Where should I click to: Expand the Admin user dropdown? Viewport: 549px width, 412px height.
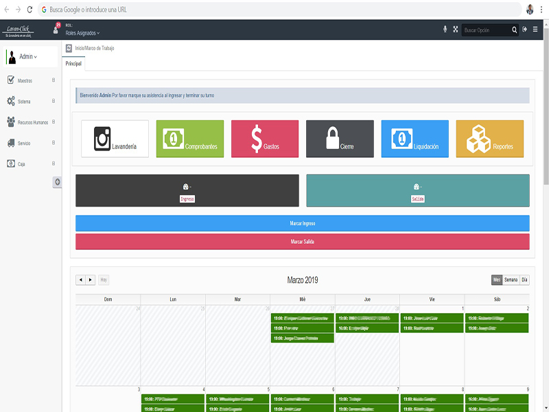click(28, 57)
